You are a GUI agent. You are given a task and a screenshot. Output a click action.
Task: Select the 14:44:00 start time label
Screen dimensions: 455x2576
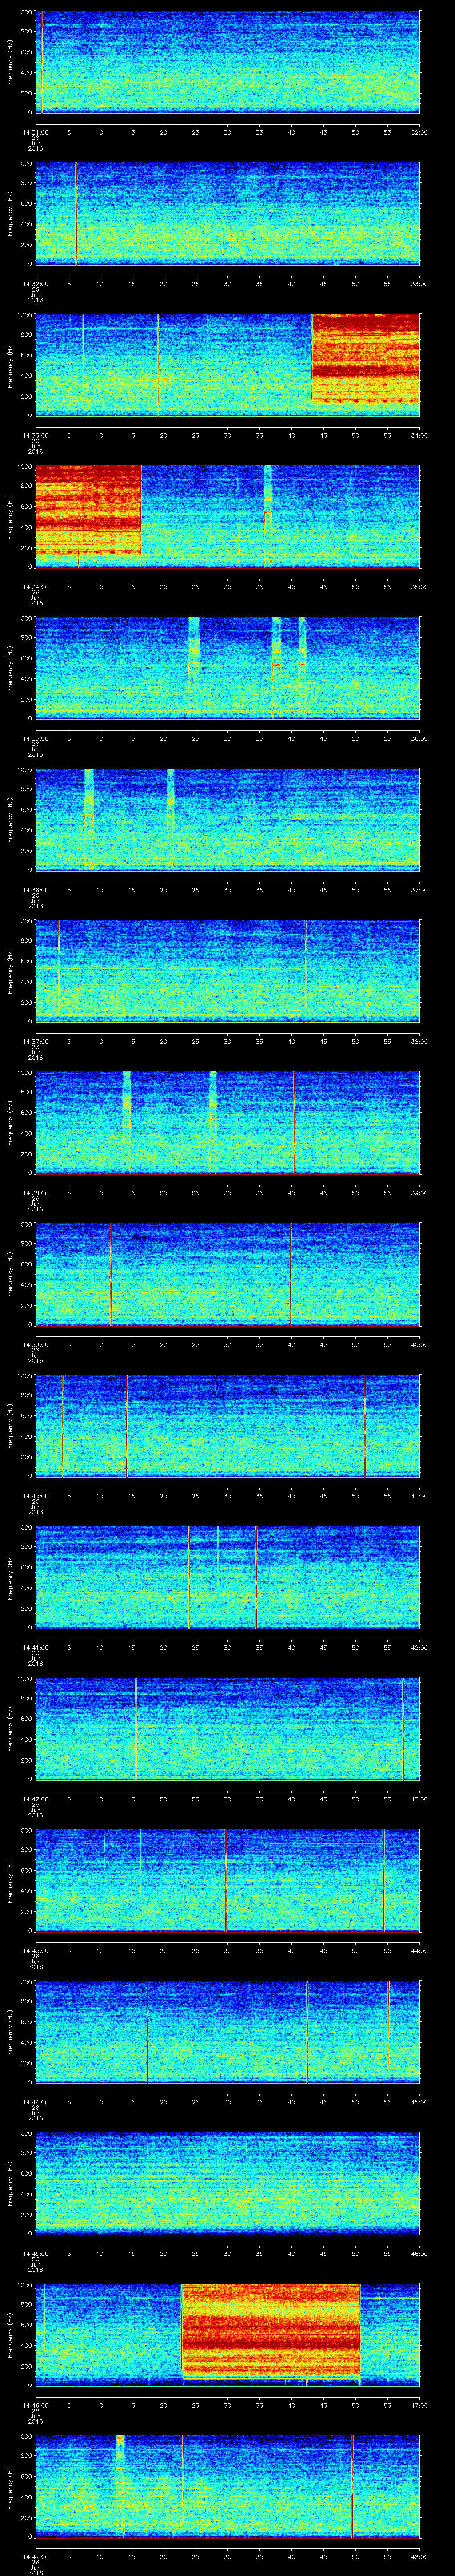coord(35,2101)
